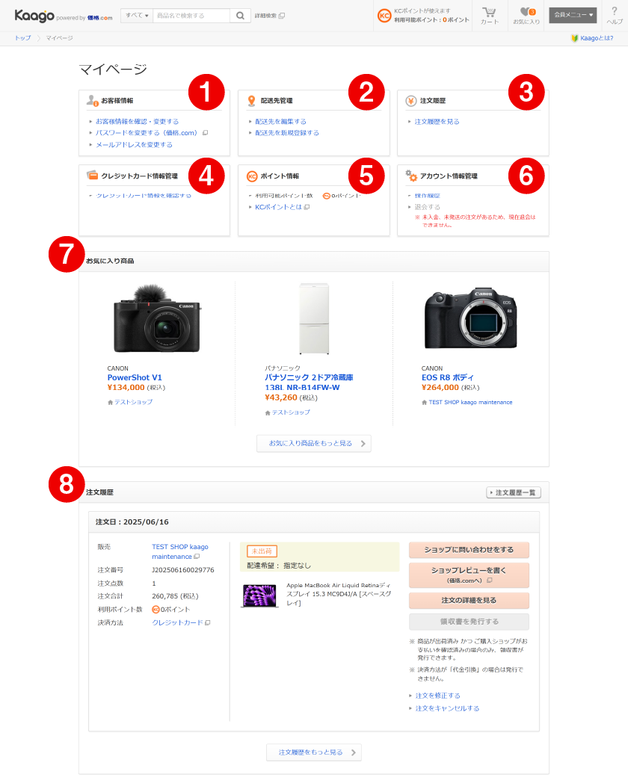Open お客様情報を確認・変更する link

(x=137, y=121)
